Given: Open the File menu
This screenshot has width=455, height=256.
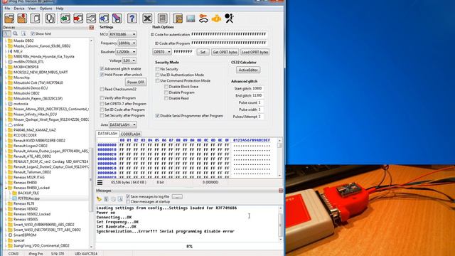Looking at the screenshot, I should (7, 9).
